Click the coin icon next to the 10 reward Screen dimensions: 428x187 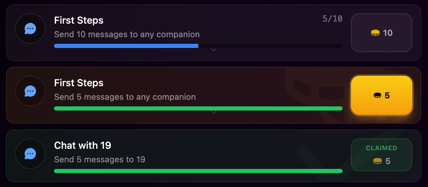pos(375,33)
